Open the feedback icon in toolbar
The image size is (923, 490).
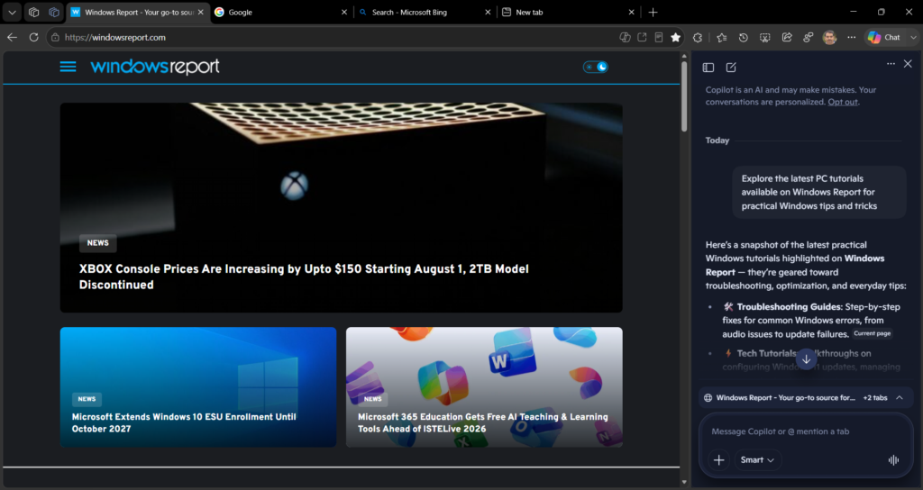pyautogui.click(x=809, y=37)
